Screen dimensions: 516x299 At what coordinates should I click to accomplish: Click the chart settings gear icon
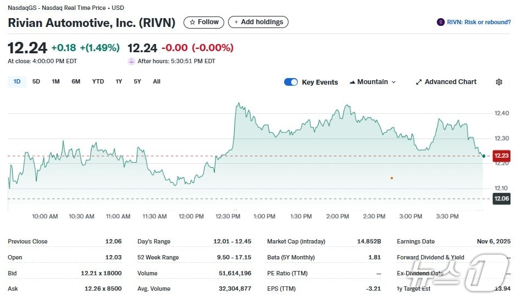point(499,82)
